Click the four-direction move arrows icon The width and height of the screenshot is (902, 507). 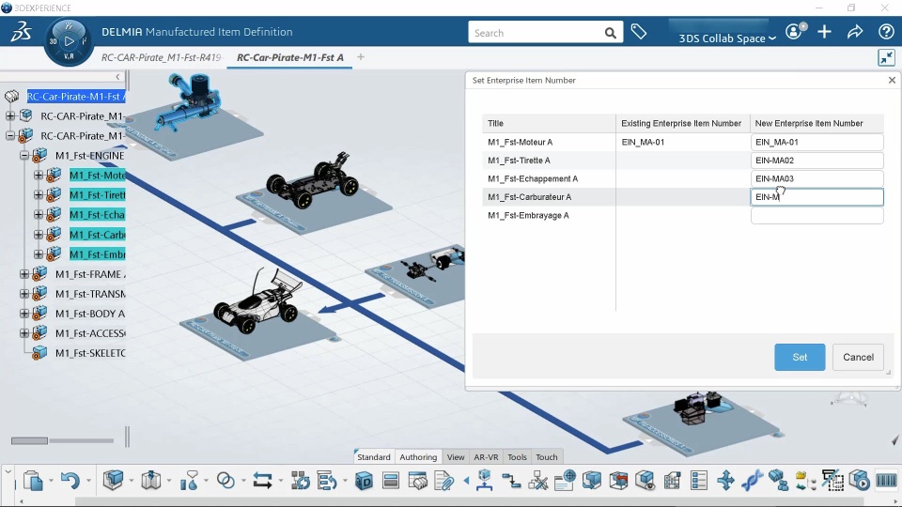point(725,480)
